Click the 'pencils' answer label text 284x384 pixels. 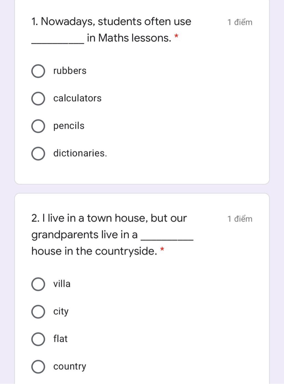pos(69,126)
